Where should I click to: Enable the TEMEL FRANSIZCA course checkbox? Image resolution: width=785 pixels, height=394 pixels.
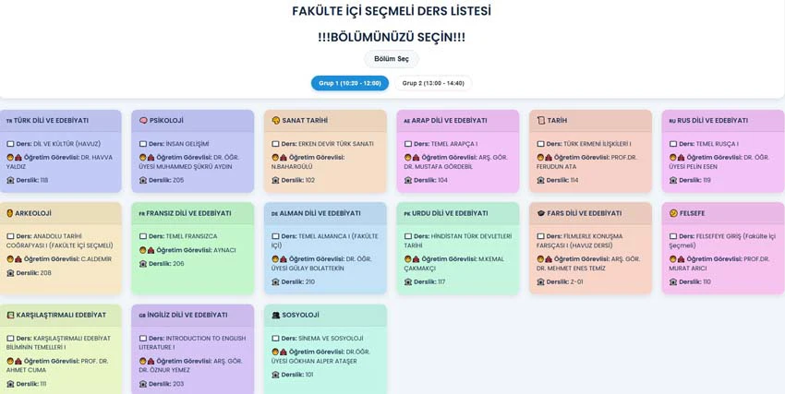(x=143, y=236)
